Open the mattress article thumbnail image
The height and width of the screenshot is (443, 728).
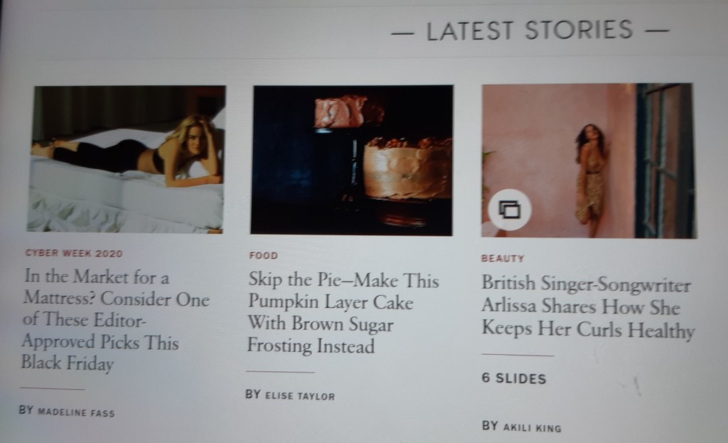coord(127,159)
